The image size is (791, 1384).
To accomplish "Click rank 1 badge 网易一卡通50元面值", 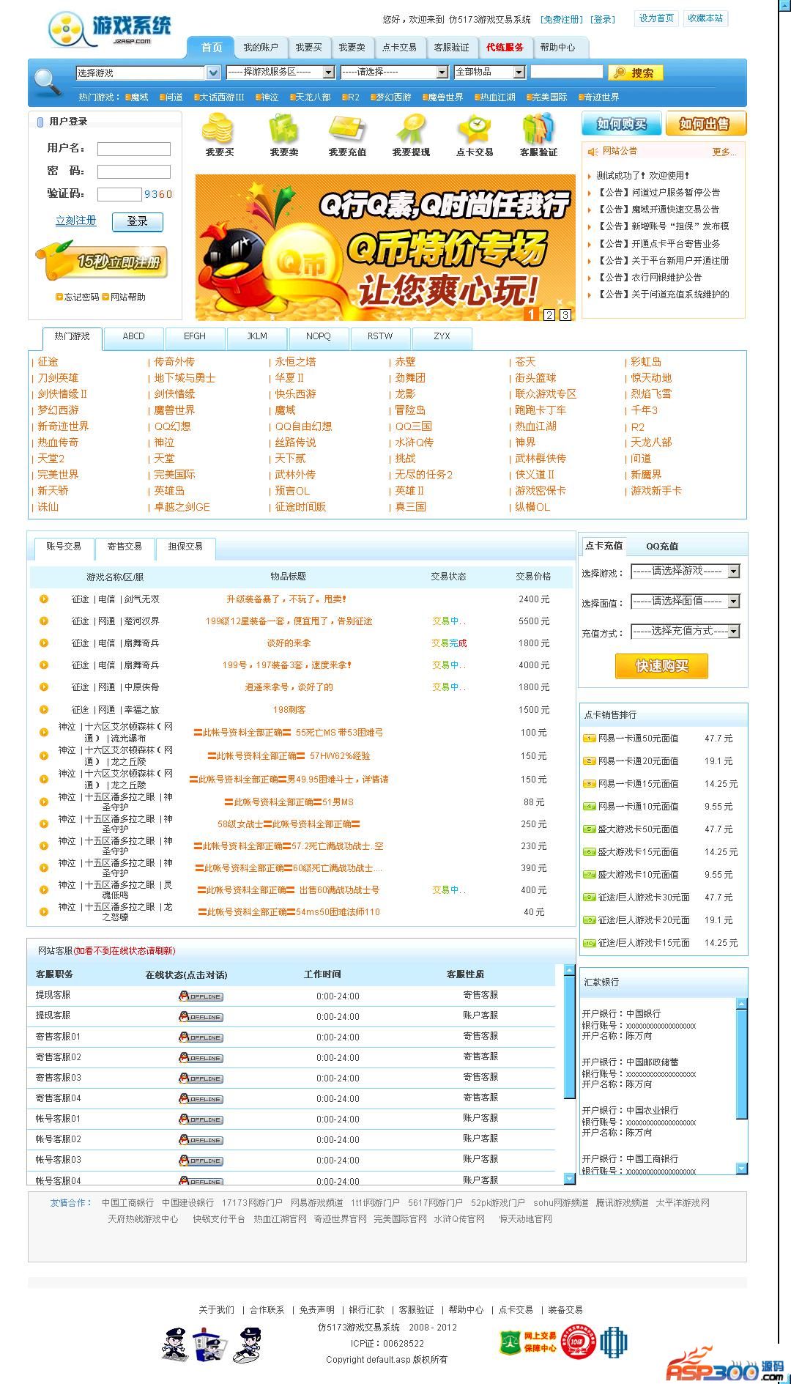I will 589,739.
